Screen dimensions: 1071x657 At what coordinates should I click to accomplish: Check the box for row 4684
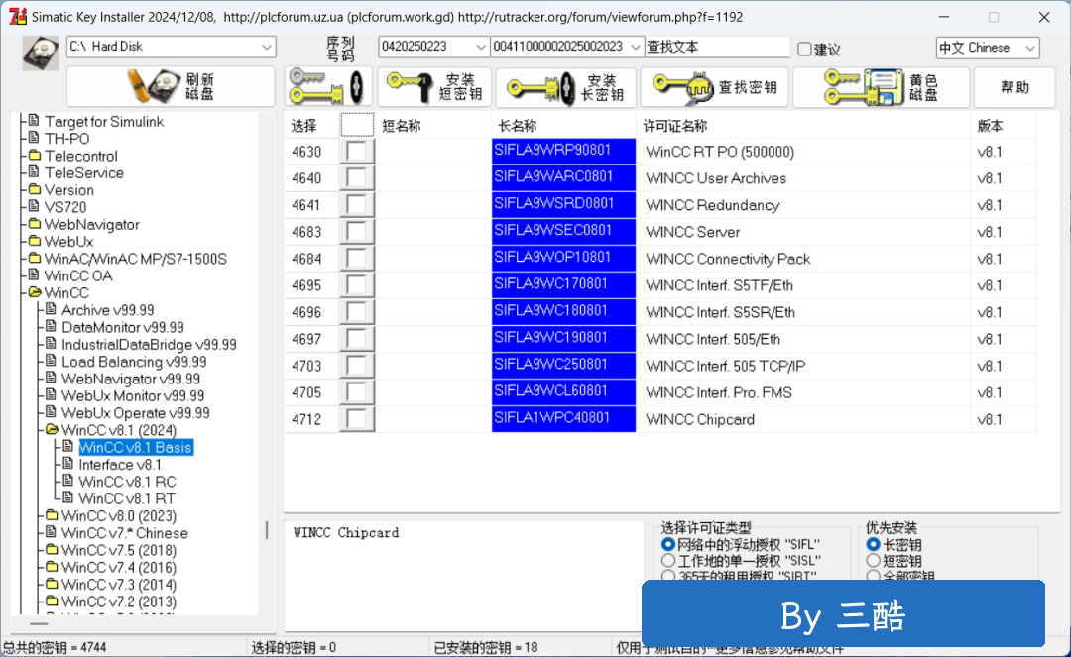tap(357, 259)
